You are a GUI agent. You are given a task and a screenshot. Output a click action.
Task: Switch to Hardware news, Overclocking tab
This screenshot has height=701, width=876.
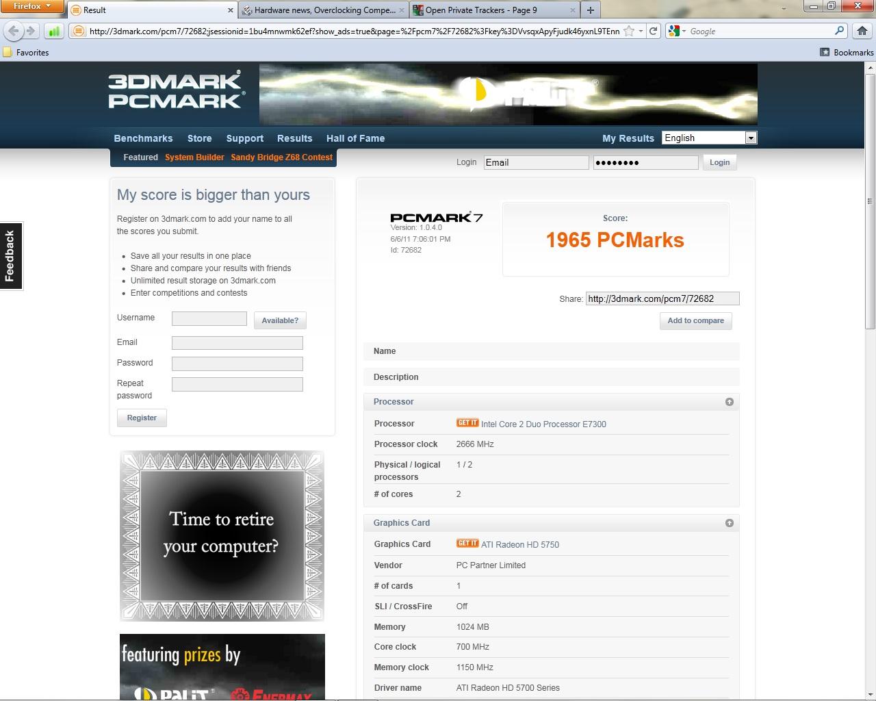click(x=324, y=10)
